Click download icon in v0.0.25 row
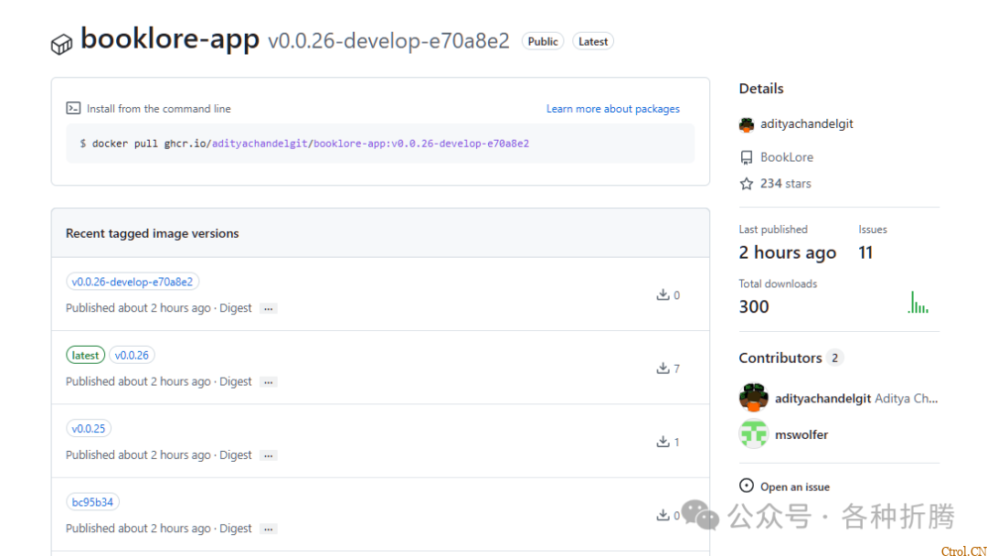 663,442
